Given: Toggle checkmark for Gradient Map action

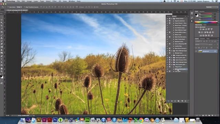Looking at the screenshot, I should click(x=167, y=46).
